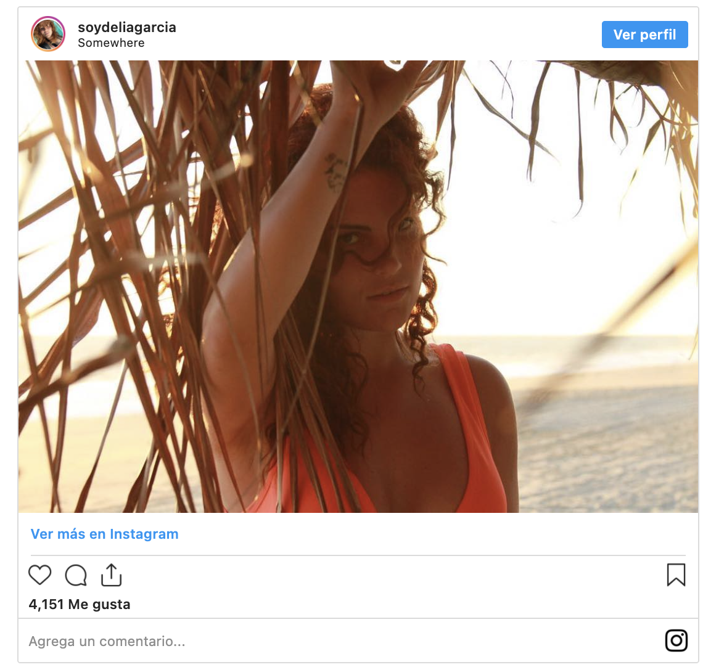
Task: Open comments via the speech bubble icon
Action: point(76,575)
